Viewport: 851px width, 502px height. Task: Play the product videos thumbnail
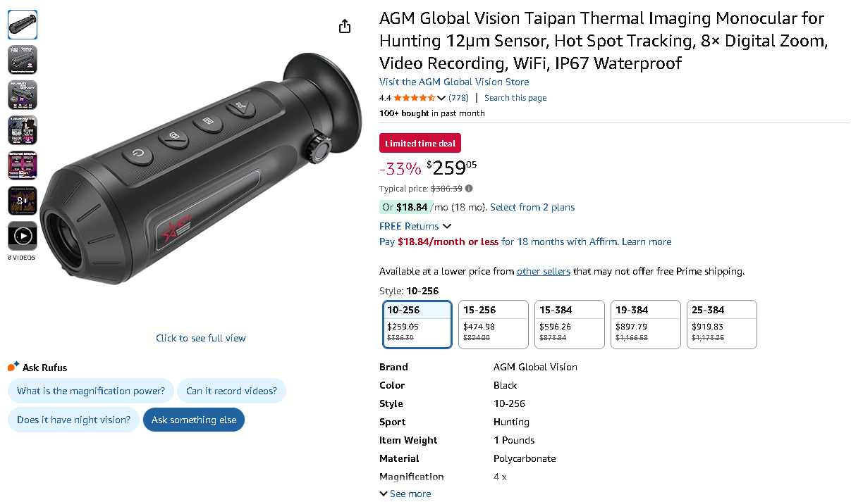pyautogui.click(x=23, y=236)
